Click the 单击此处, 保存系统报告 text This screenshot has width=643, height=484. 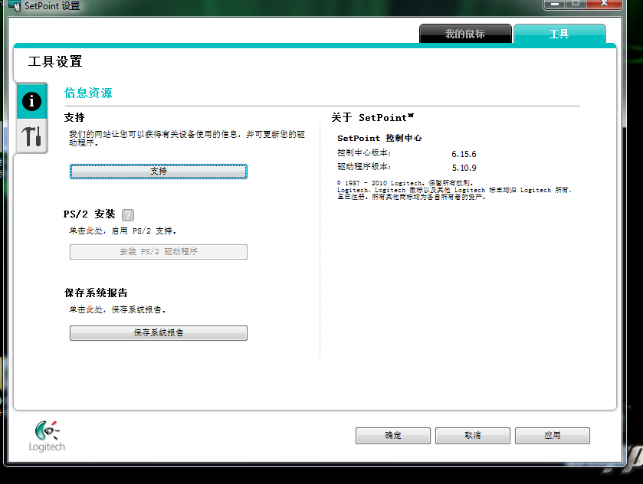pyautogui.click(x=117, y=310)
